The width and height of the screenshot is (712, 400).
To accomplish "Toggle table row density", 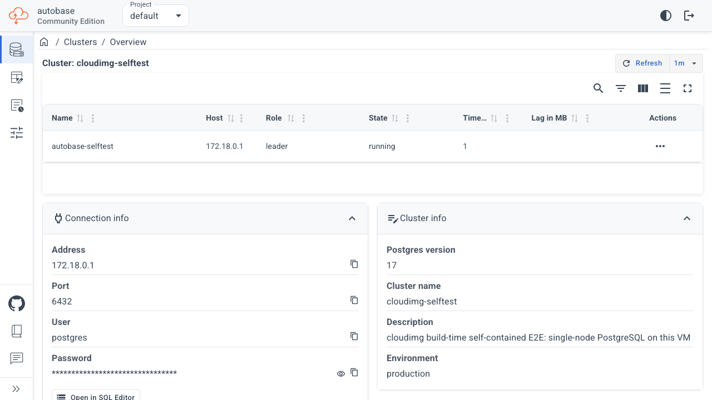I will 665,88.
